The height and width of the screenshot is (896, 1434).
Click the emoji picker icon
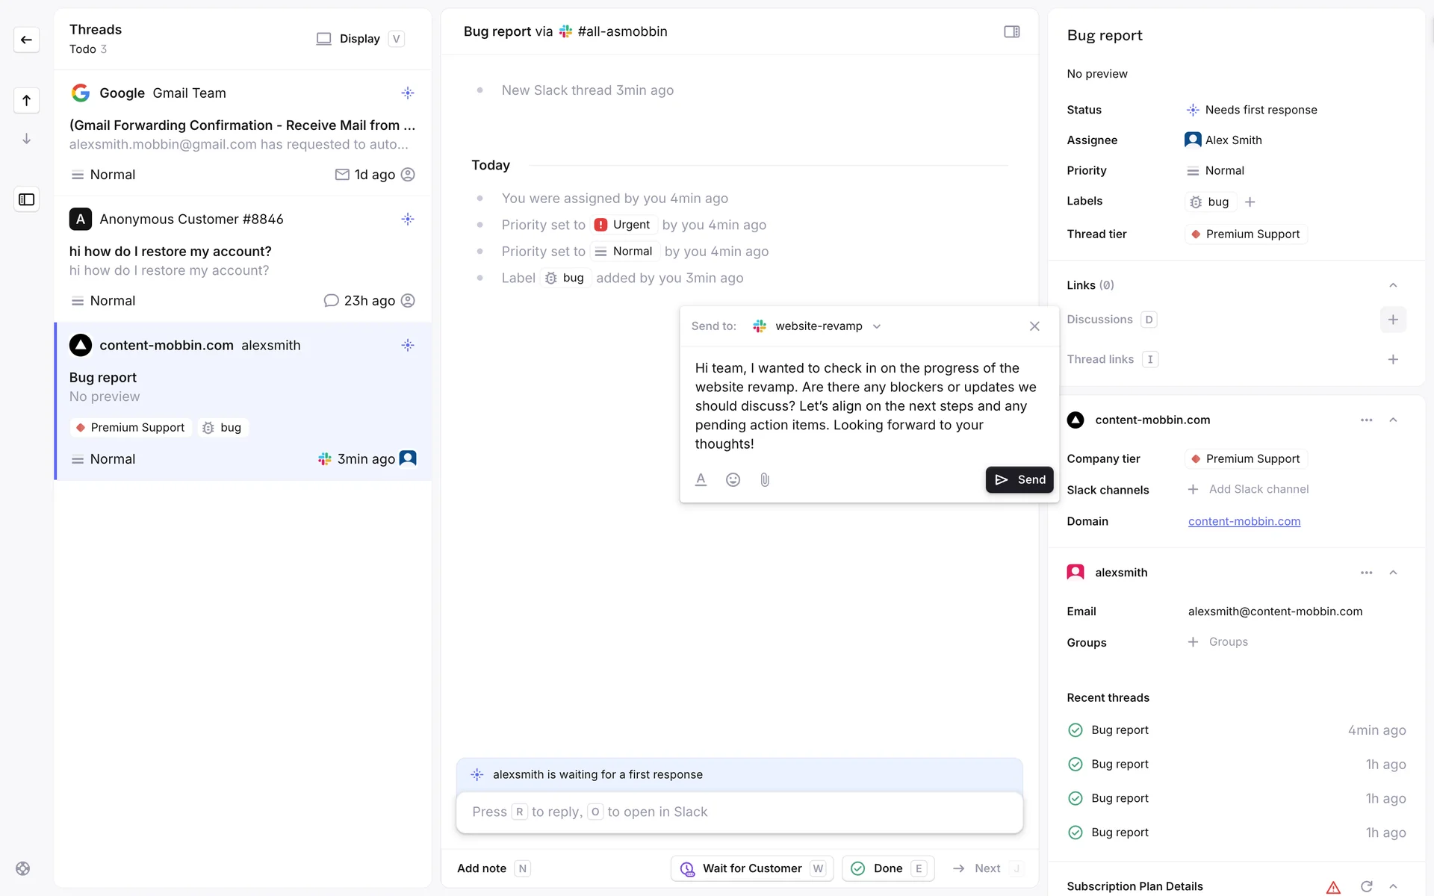pyautogui.click(x=733, y=480)
